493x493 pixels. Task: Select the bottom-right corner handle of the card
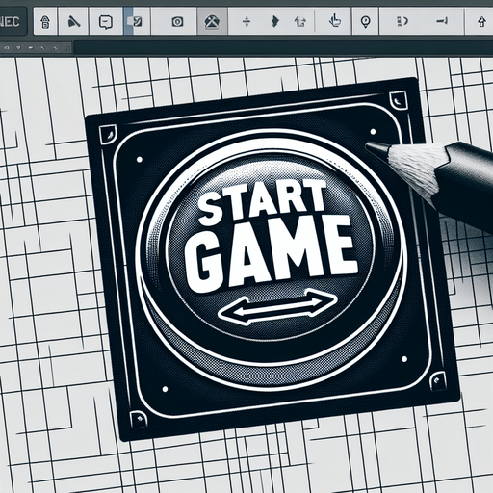(437, 380)
